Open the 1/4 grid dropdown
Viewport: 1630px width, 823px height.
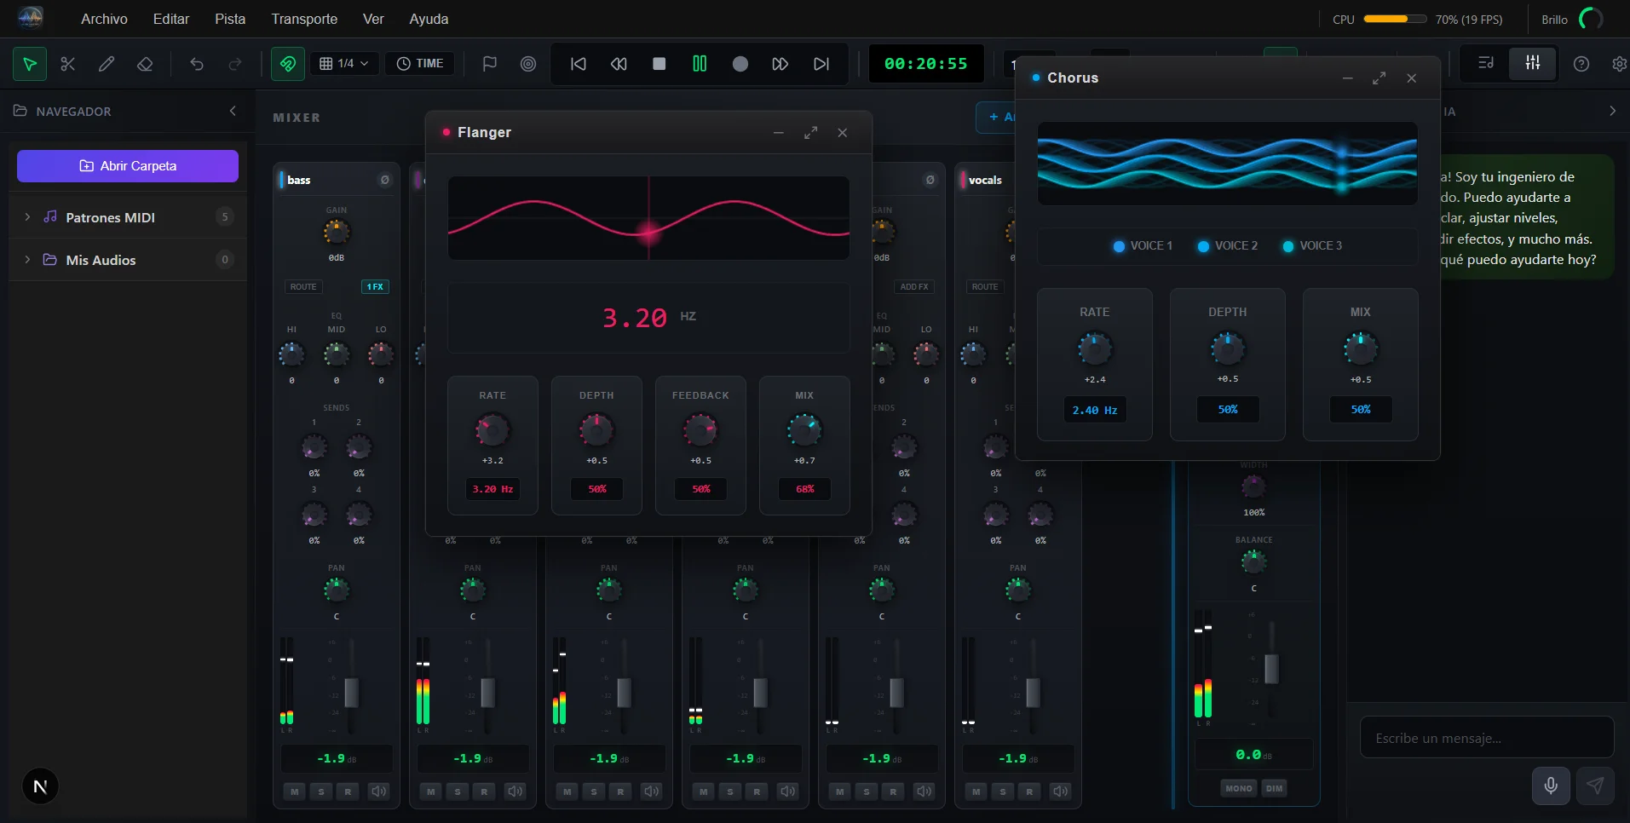pyautogui.click(x=344, y=64)
